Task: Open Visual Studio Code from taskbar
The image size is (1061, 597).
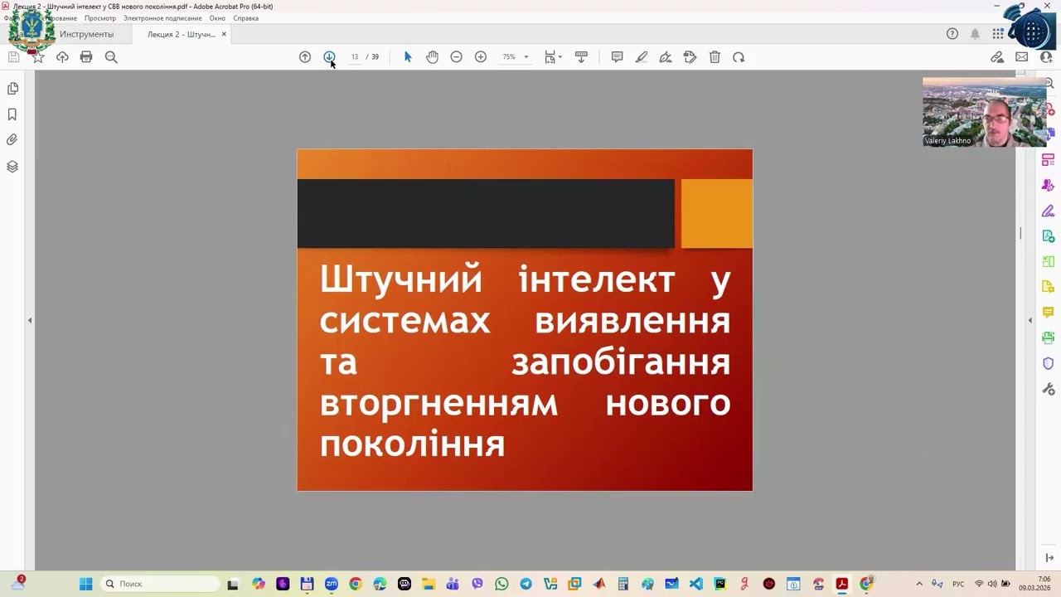Action: click(x=695, y=584)
